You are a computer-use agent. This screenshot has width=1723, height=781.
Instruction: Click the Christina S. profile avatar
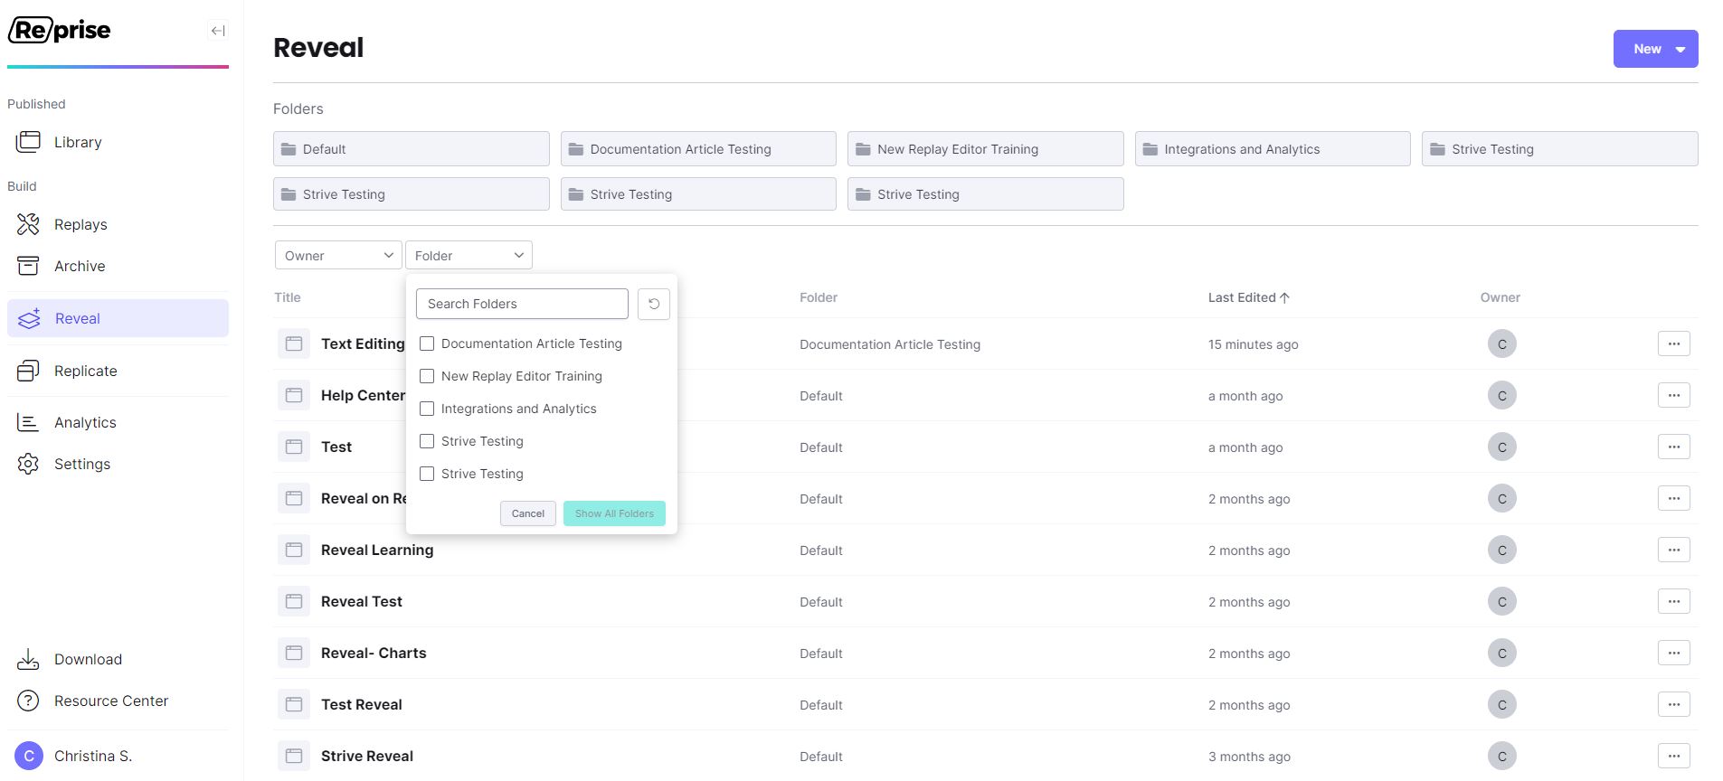tap(29, 756)
